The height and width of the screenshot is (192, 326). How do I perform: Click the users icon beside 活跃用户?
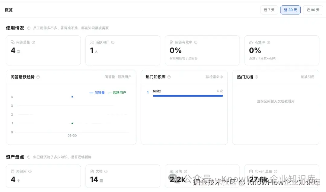click(x=92, y=42)
